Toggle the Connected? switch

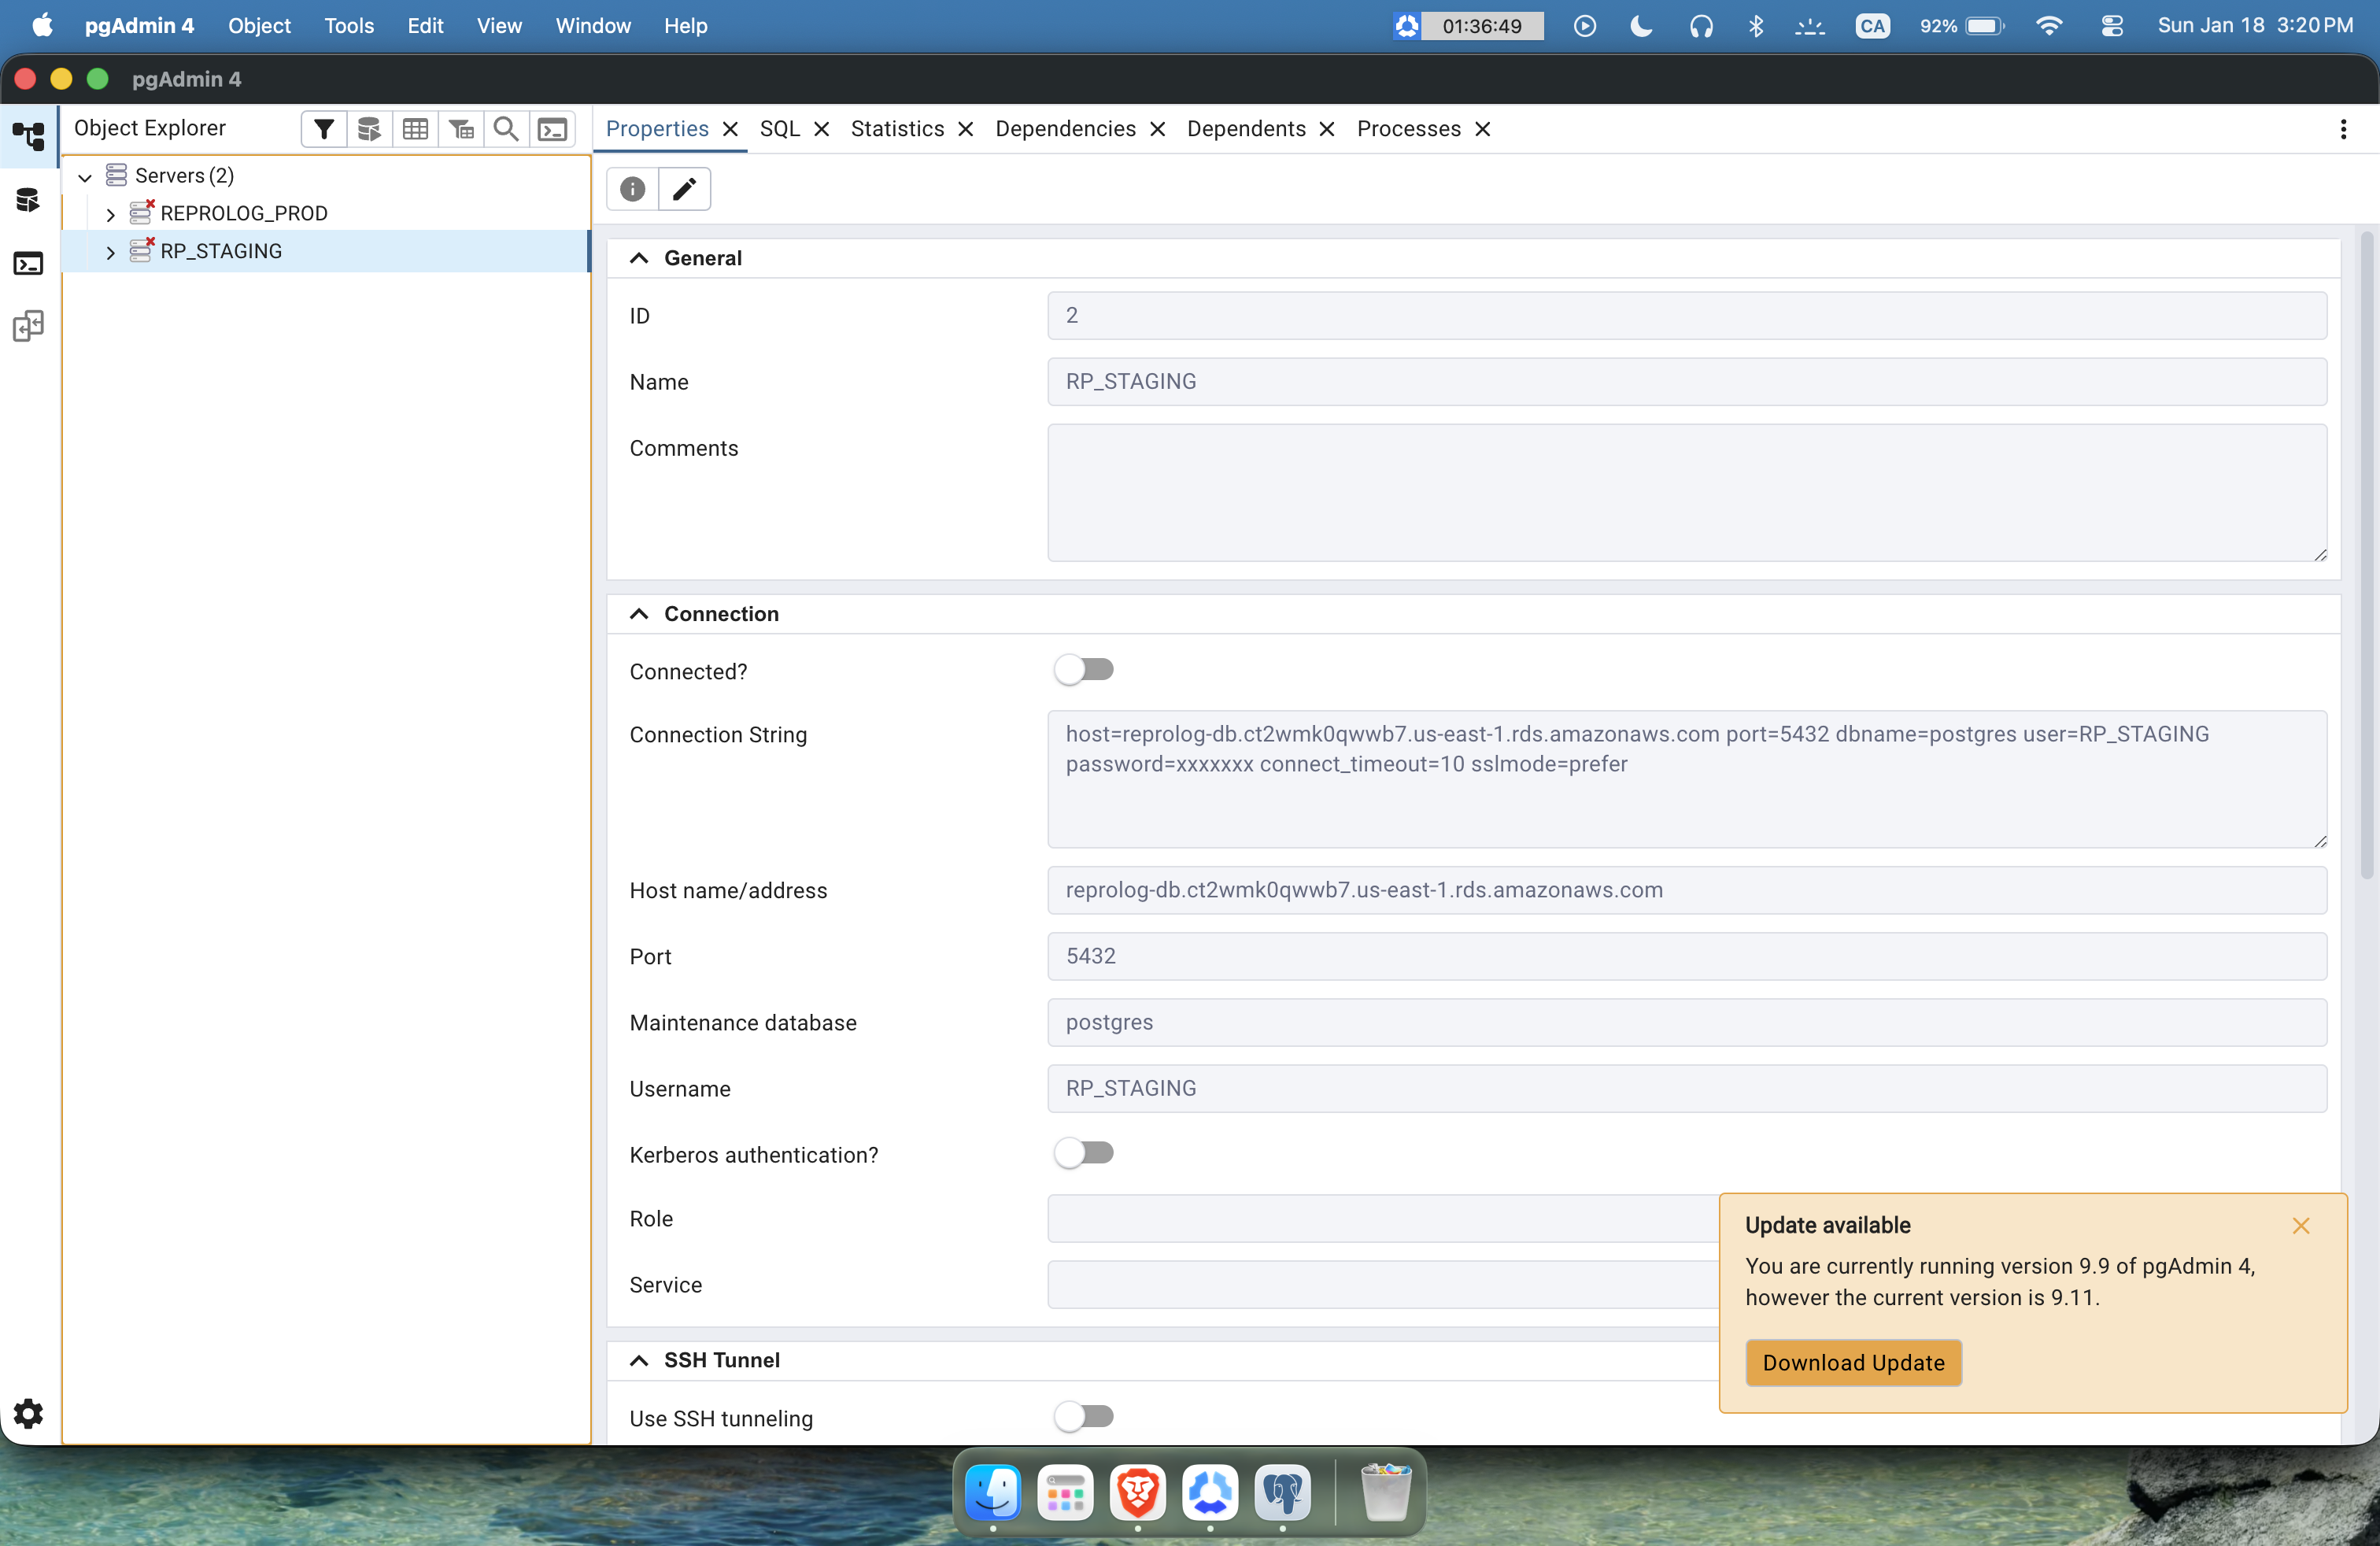(x=1084, y=670)
